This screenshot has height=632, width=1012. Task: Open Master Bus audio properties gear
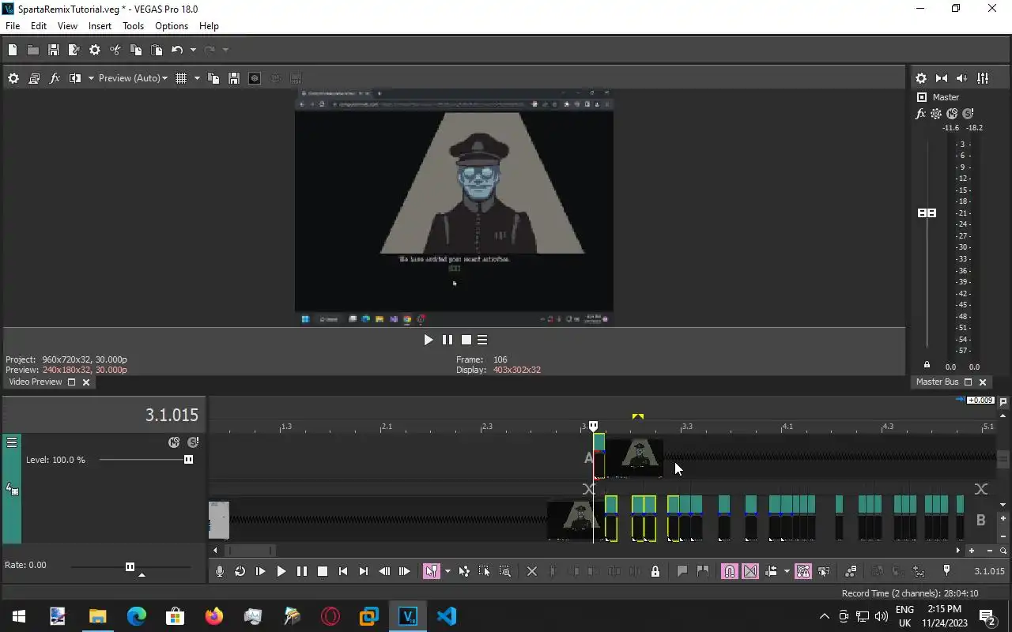(x=921, y=78)
